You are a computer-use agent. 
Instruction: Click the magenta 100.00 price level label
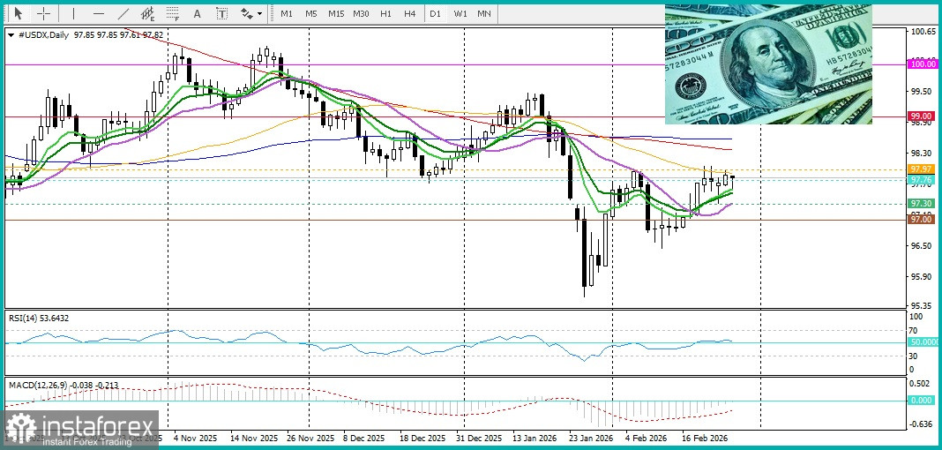[x=922, y=64]
